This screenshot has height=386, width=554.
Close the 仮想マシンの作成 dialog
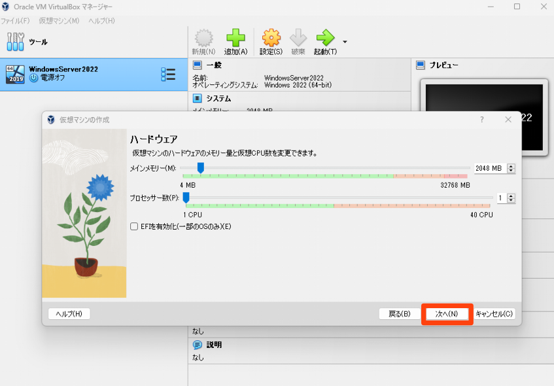508,120
